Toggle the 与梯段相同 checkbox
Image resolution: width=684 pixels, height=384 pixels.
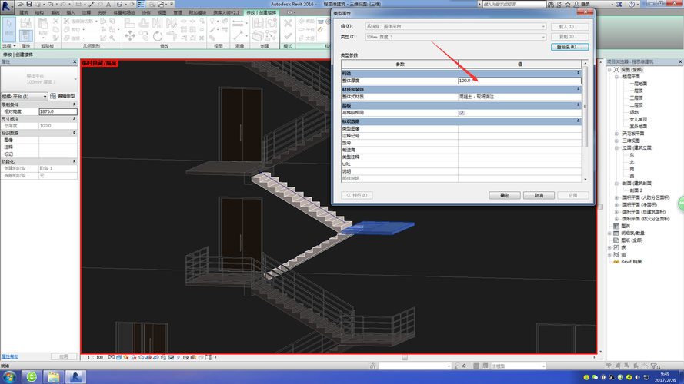point(462,113)
